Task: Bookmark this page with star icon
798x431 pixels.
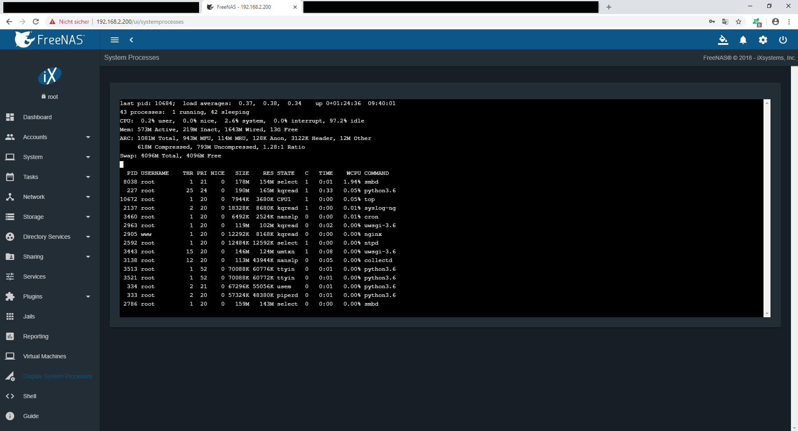Action: 739,22
